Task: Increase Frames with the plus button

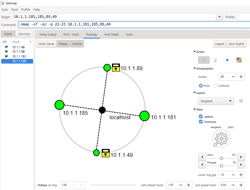Action: point(241,77)
